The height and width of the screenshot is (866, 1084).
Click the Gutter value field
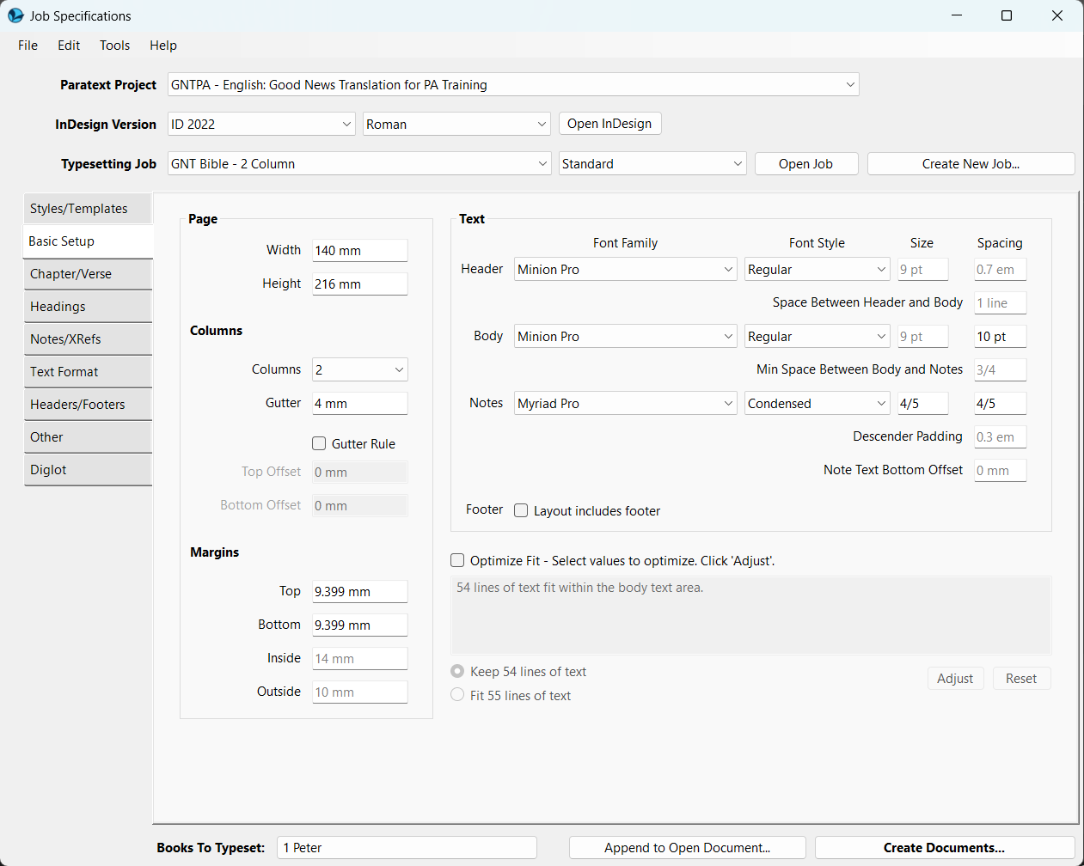359,403
